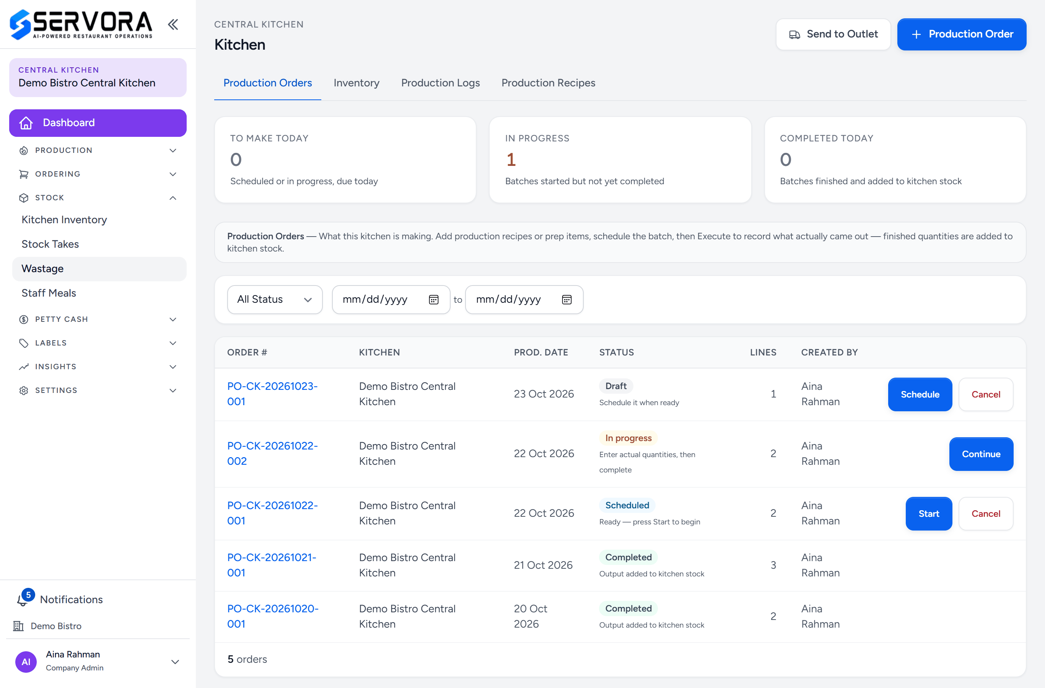This screenshot has width=1045, height=688.
Task: Click the Production Order button
Action: (x=962, y=34)
